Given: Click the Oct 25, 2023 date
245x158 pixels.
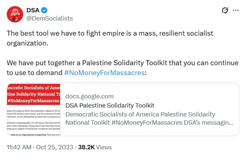Looking at the screenshot, I should click(54, 147).
